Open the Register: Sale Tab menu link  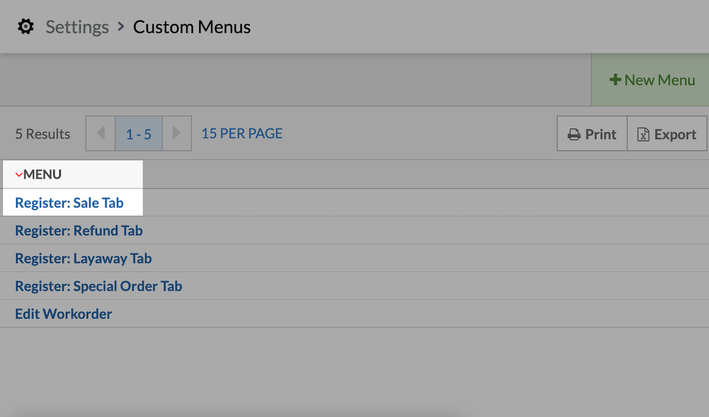tap(69, 202)
